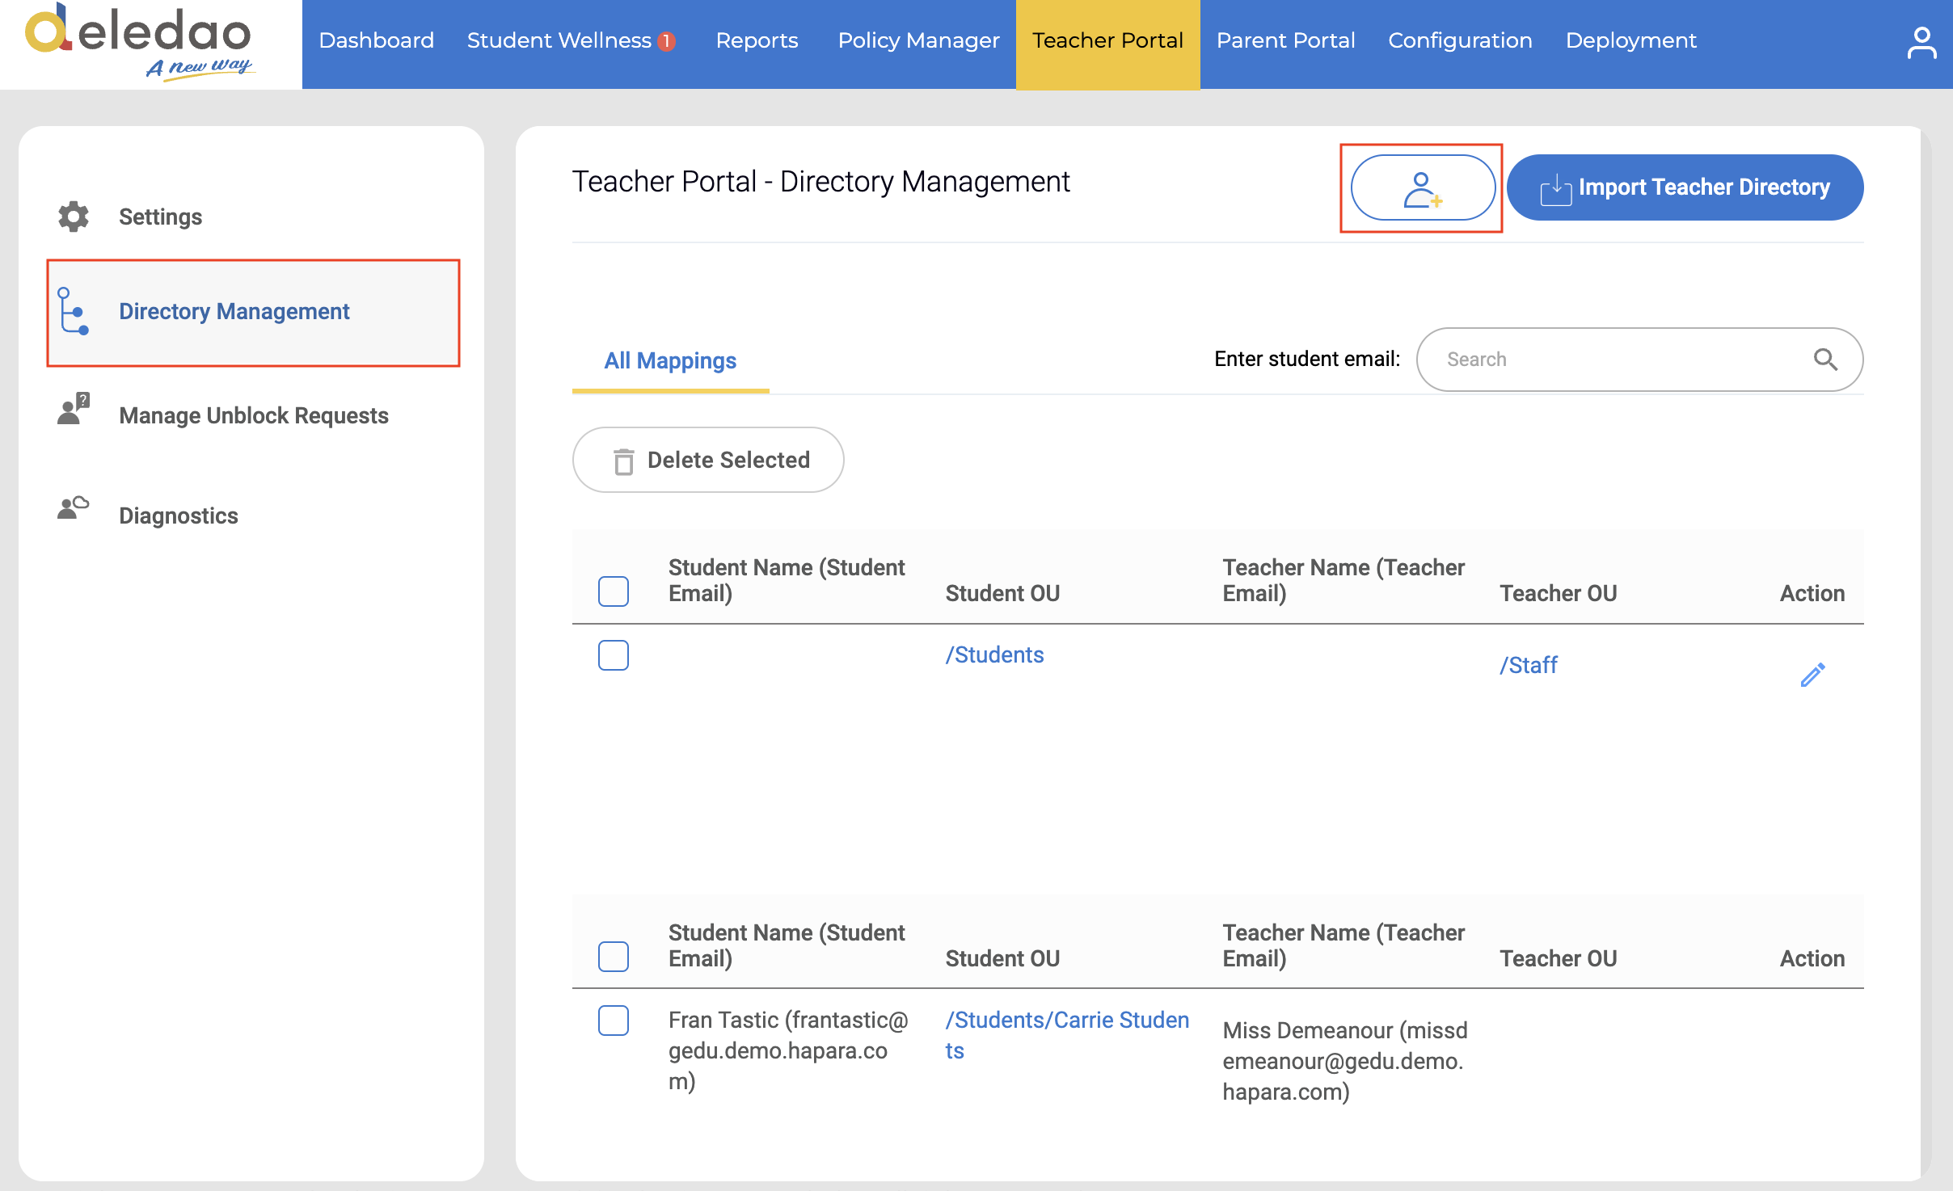The image size is (1953, 1191).
Task: Open the /Students/Carrie Students link
Action: 1067,1035
